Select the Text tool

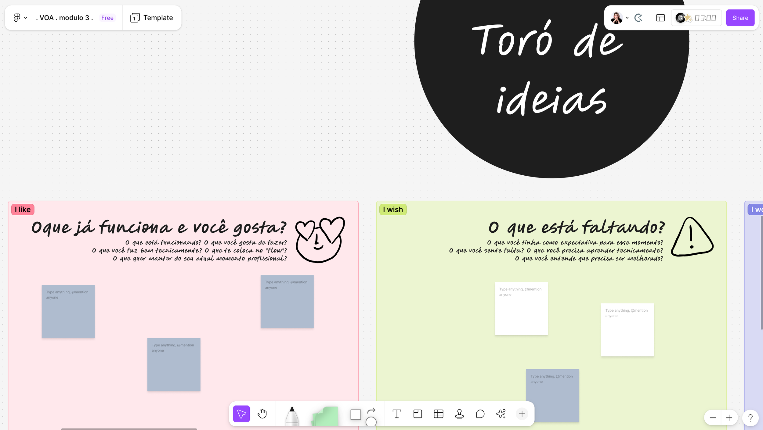[396, 414]
